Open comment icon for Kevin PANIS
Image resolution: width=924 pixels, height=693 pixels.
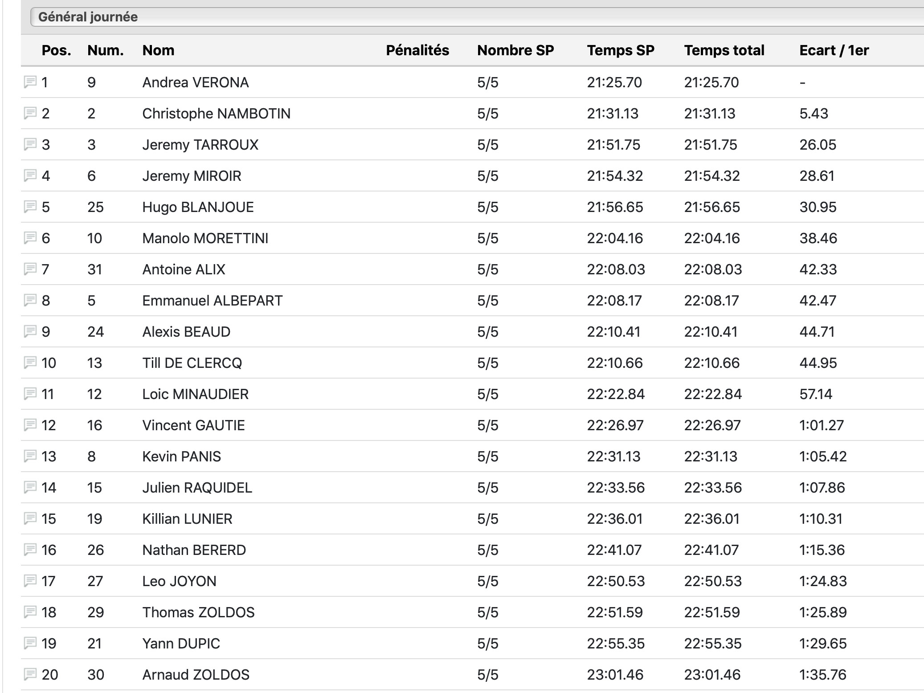(x=30, y=456)
